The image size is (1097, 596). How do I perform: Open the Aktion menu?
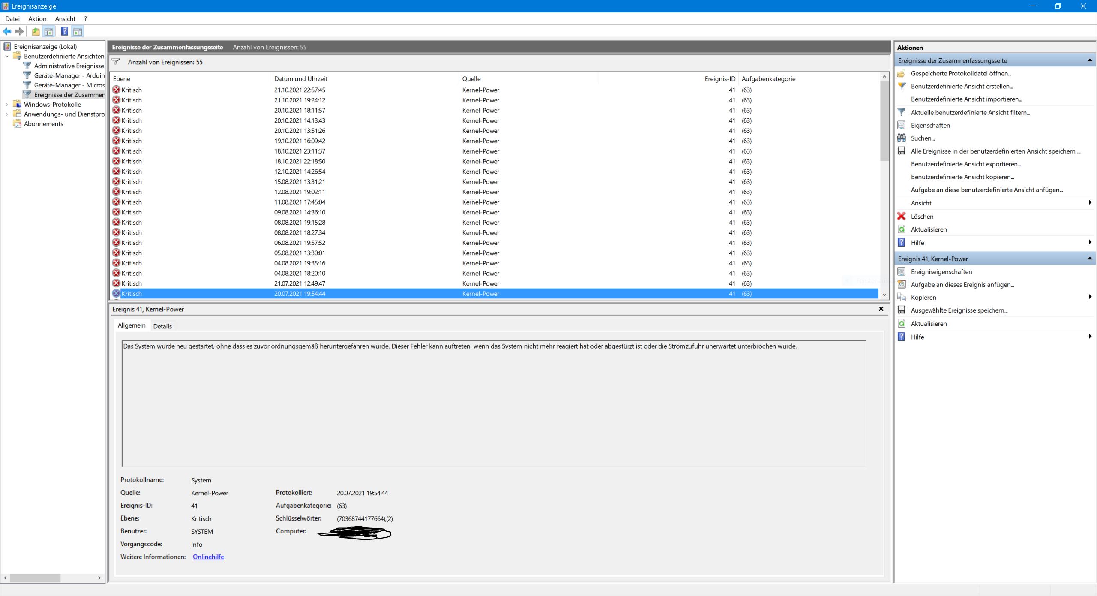click(37, 18)
